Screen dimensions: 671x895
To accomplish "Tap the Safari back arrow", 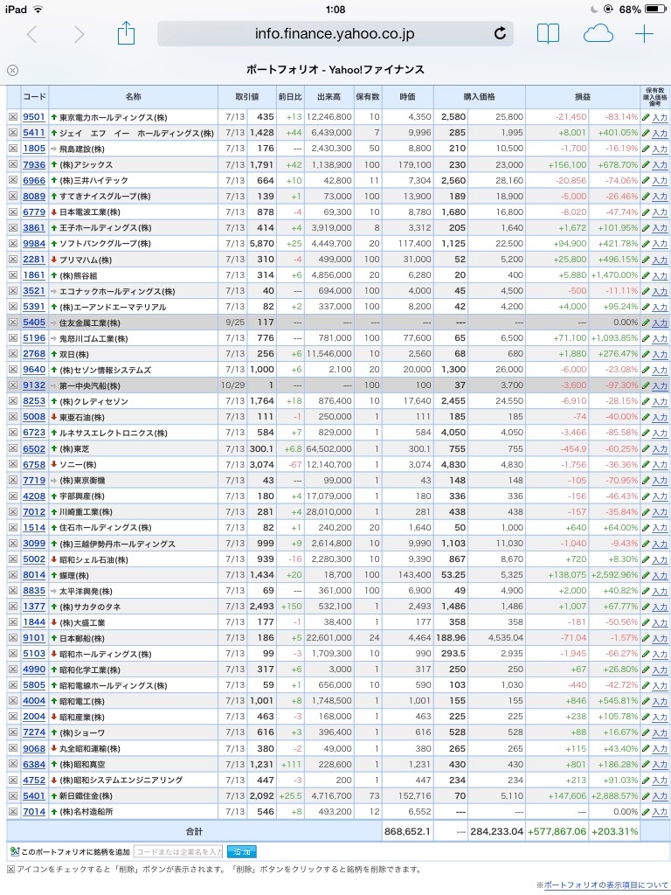I will [x=32, y=34].
